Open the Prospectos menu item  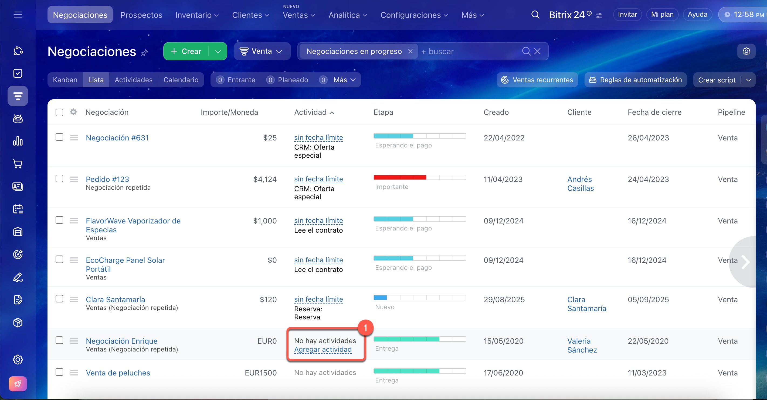pyautogui.click(x=141, y=15)
